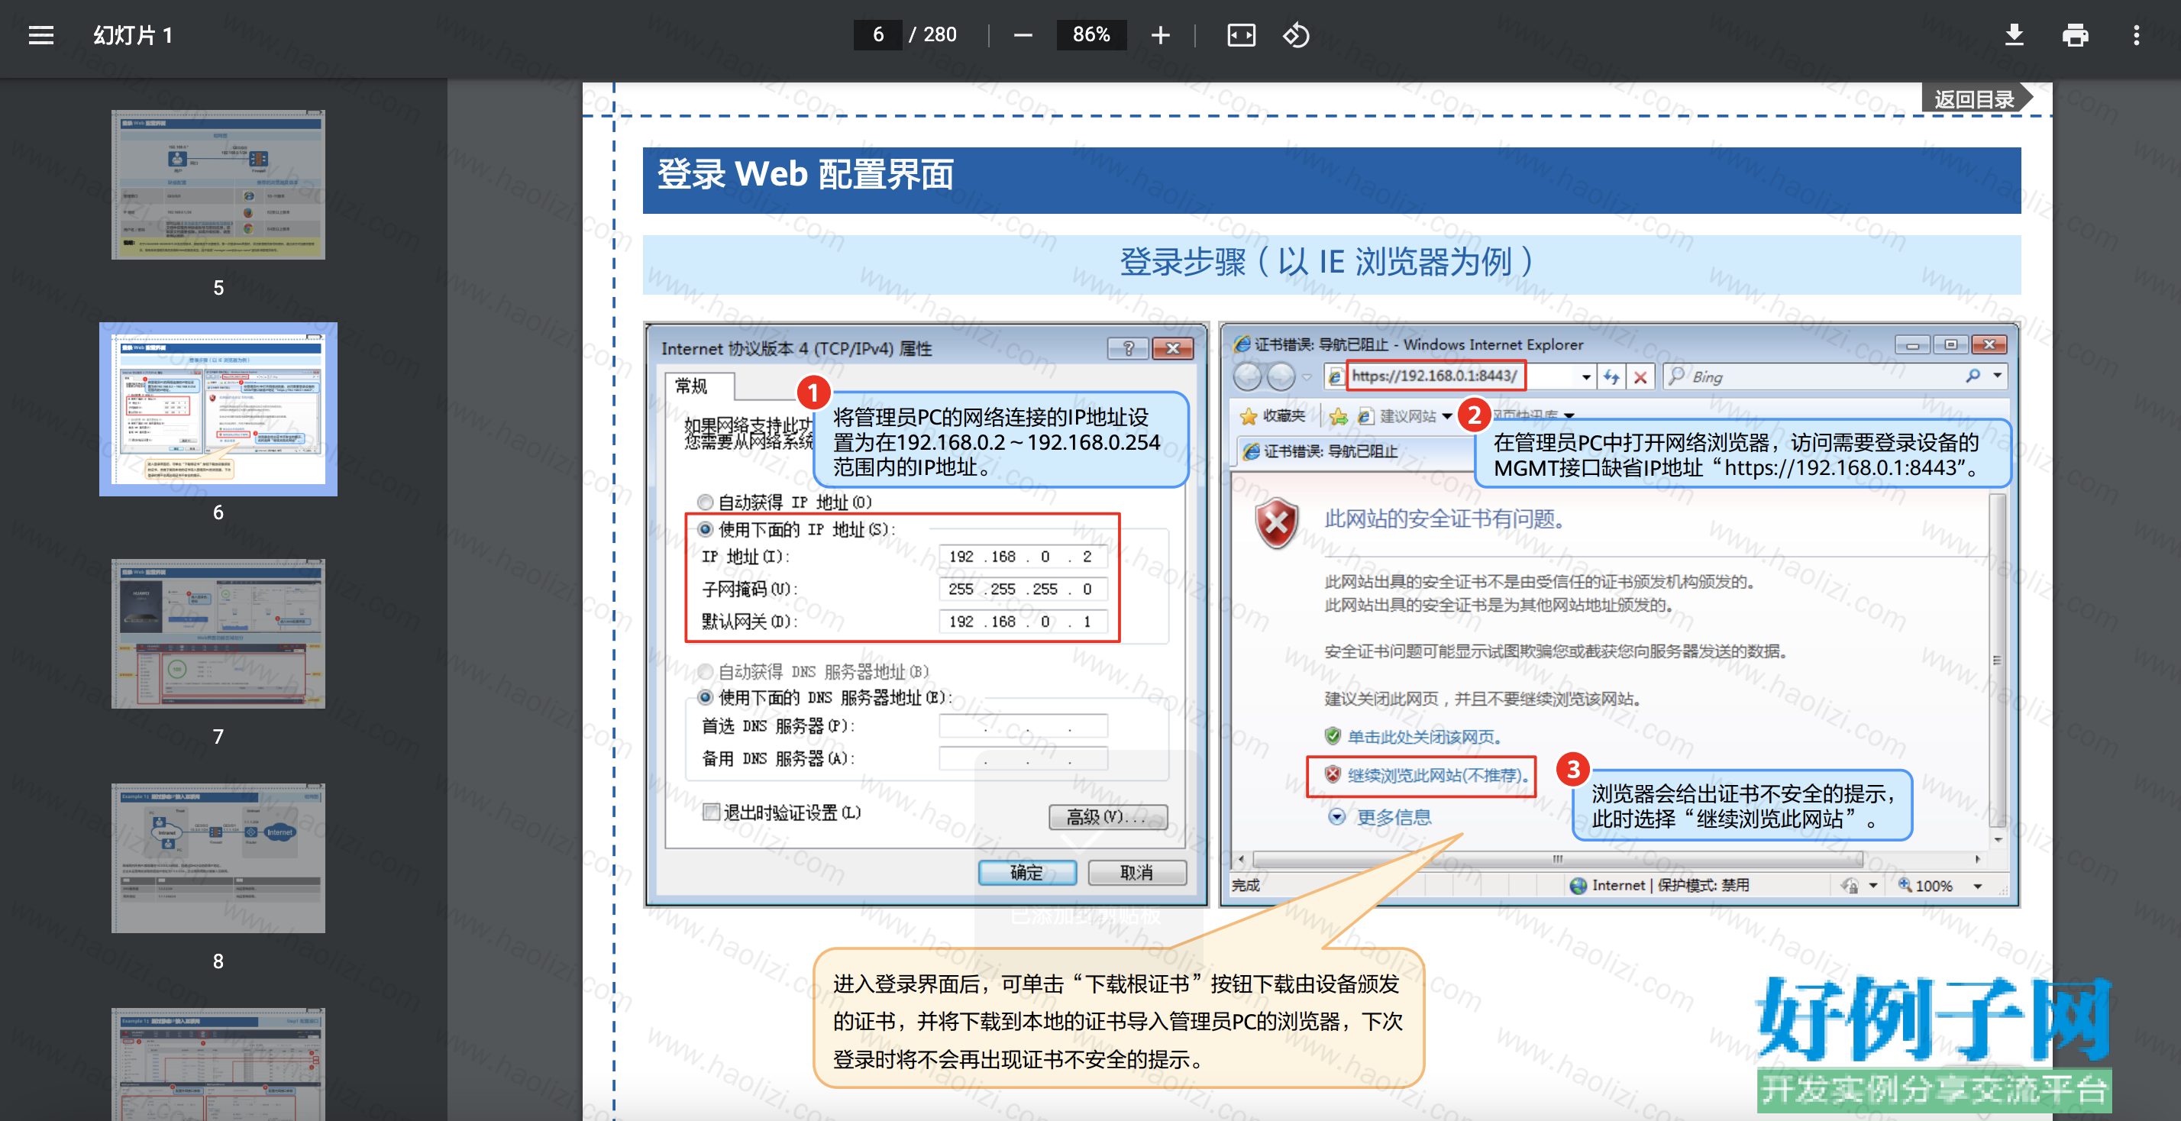2181x1121 pixels.
Task: Click the IE back navigation button
Action: pyautogui.click(x=1248, y=376)
